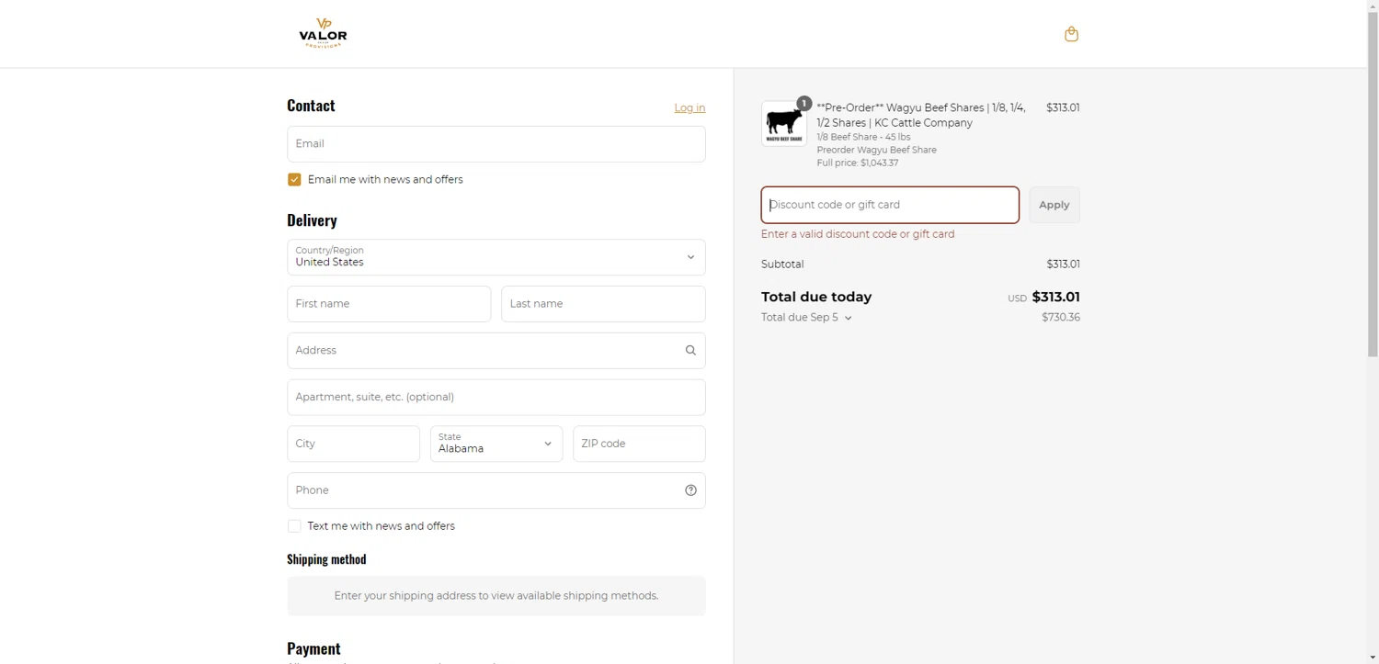Click the Delivery section heading
1379x664 pixels.
pos(312,220)
